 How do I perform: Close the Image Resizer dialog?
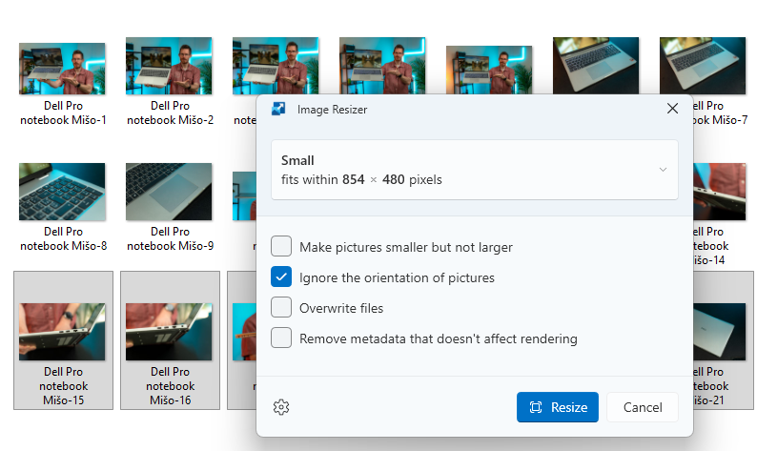tap(672, 110)
